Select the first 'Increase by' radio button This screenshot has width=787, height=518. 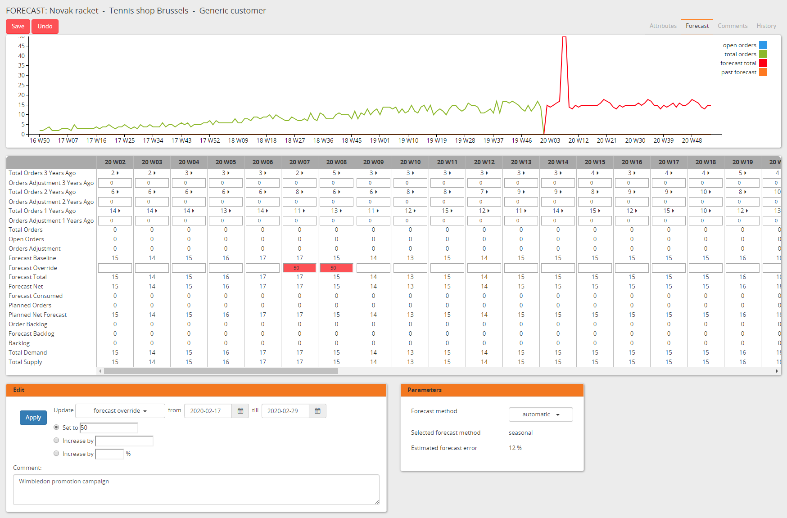[56, 440]
